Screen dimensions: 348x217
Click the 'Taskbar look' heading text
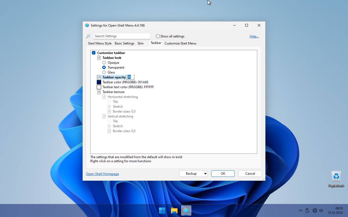[x=112, y=58]
